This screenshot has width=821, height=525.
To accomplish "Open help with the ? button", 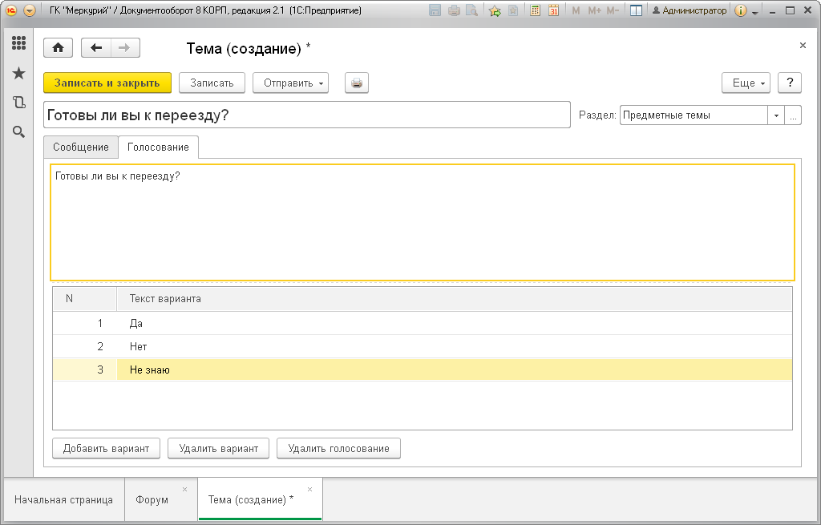I will tap(790, 83).
